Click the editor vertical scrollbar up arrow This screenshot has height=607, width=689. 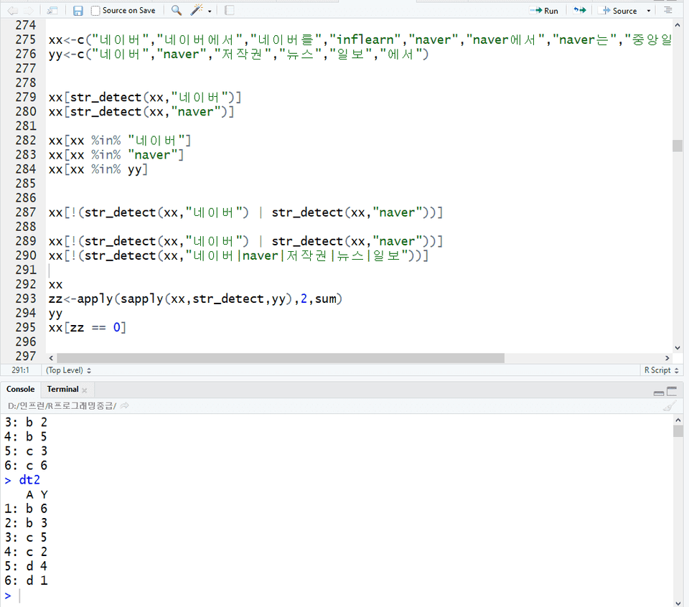pyautogui.click(x=677, y=26)
